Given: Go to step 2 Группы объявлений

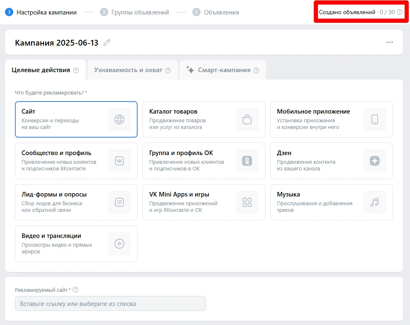Looking at the screenshot, I should coord(135,12).
